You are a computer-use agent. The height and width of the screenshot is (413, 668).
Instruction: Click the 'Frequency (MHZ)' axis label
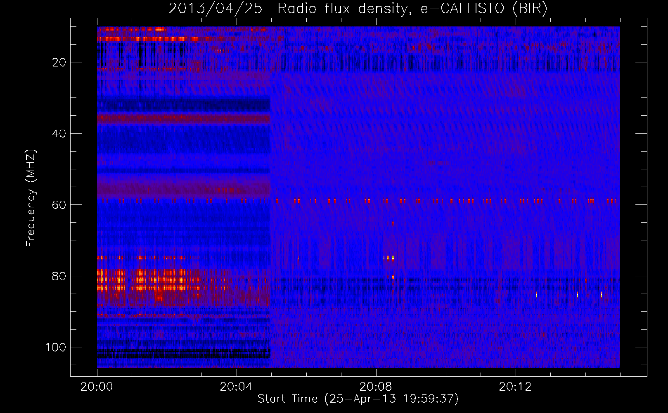click(31, 198)
